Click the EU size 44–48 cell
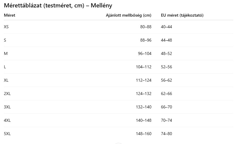Viewport: 234px width, 144px height. [167, 40]
